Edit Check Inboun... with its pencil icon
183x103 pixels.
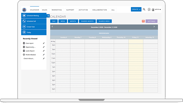(x=44, y=59)
